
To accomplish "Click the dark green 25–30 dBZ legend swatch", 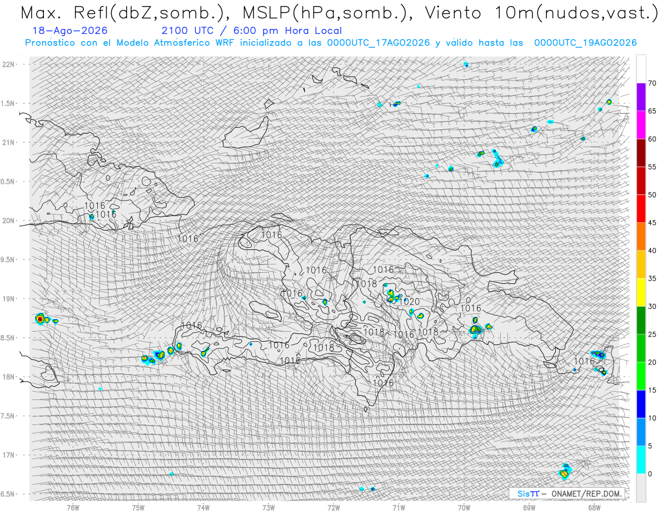I will [641, 320].
